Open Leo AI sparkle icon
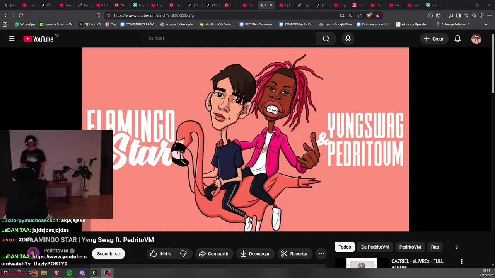Image resolution: width=495 pixels, height=278 pixels. 474,15
